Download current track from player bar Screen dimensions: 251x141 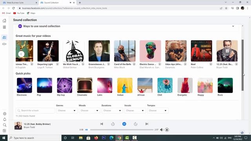click(x=167, y=130)
